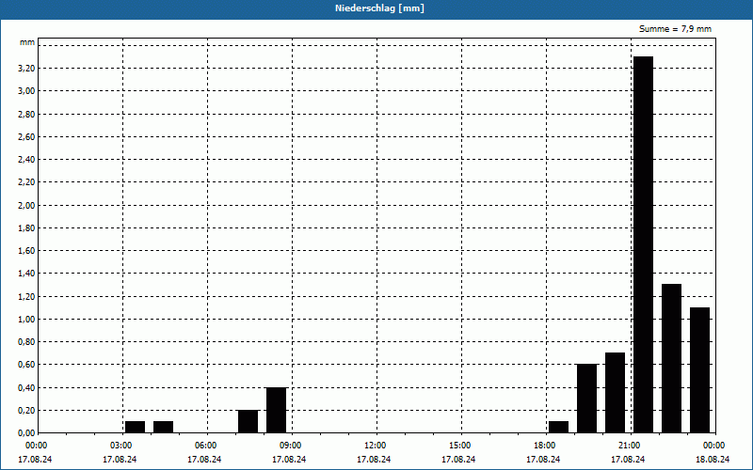The height and width of the screenshot is (470, 753).
Task: Select the 1,80 y-axis label
Action: [26, 228]
